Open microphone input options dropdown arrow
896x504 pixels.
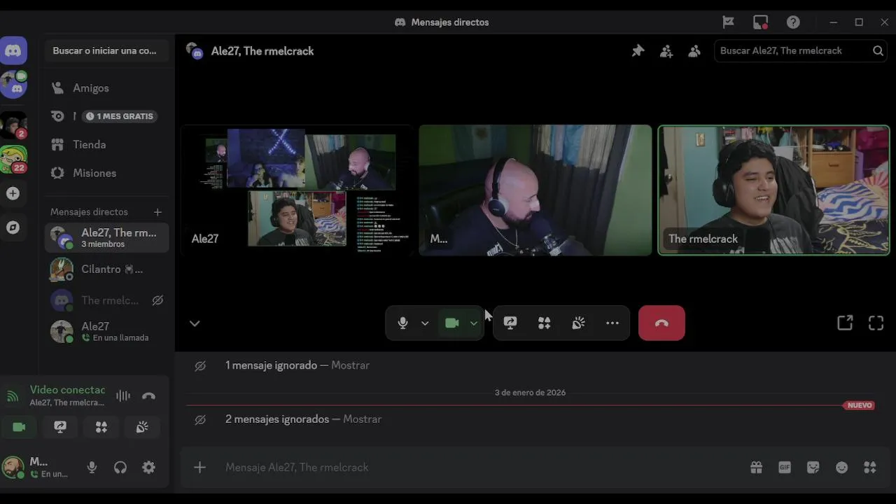[x=425, y=323]
